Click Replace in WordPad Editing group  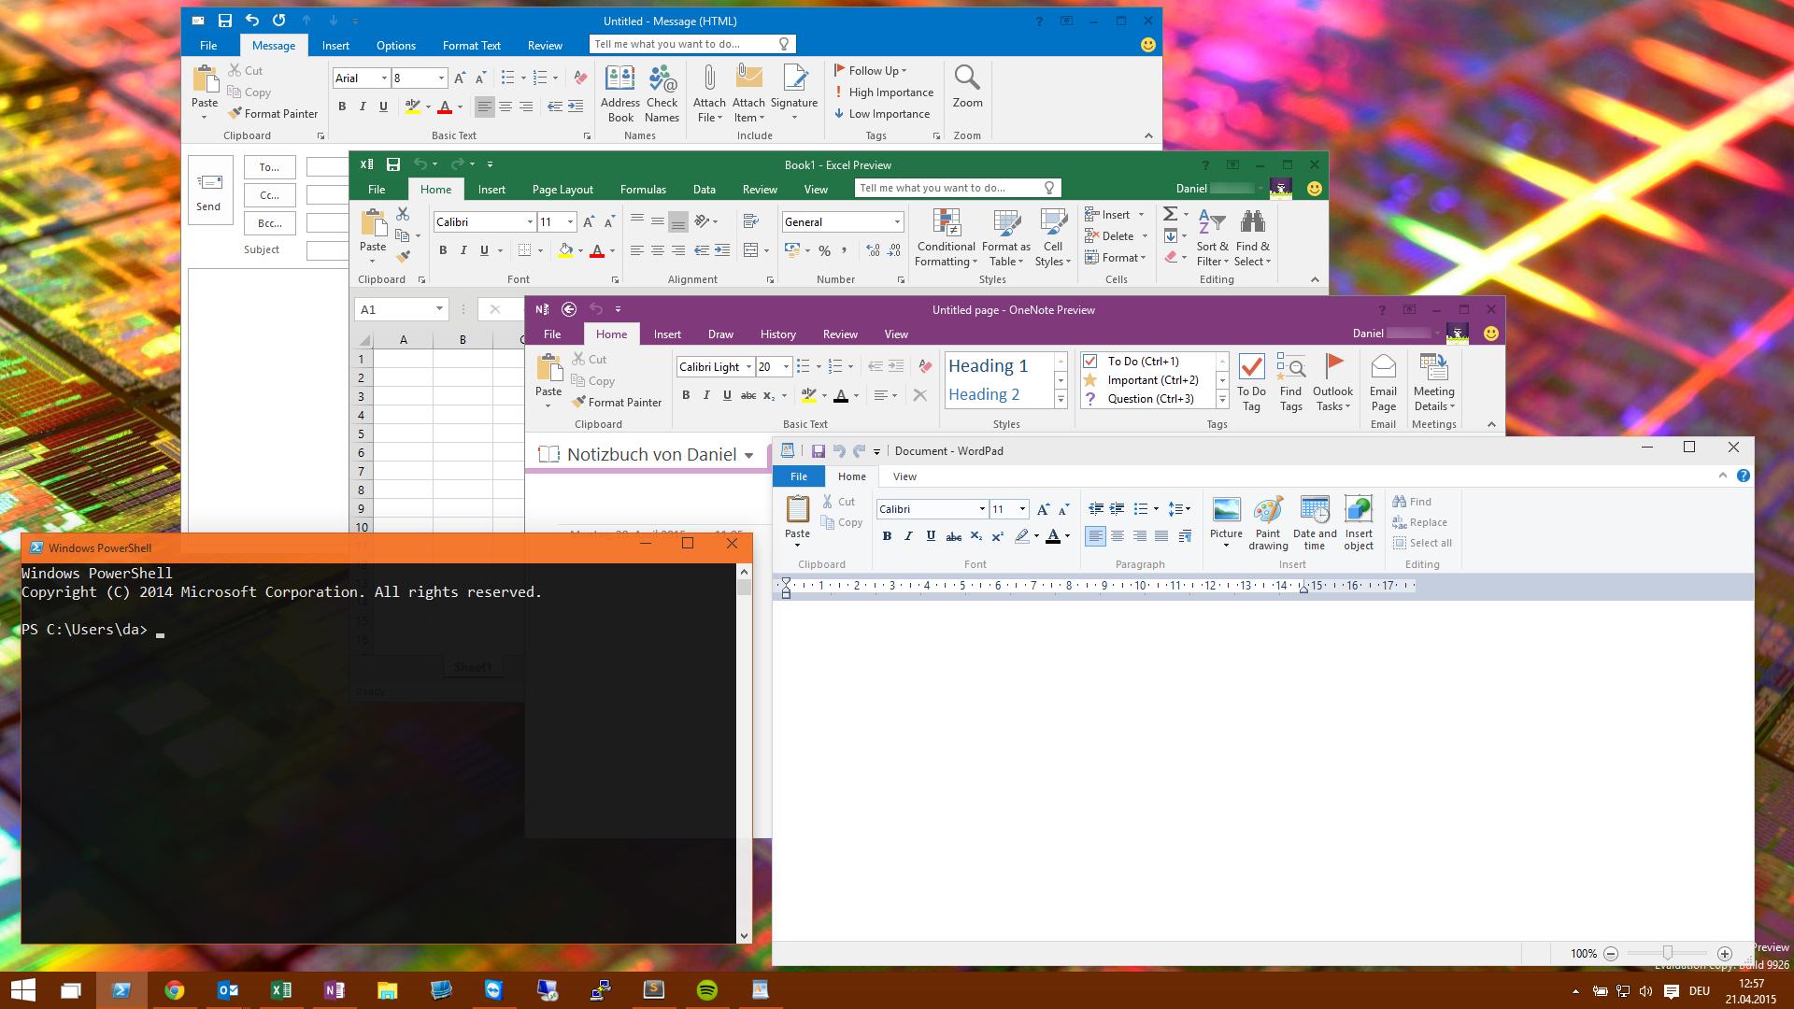(x=1419, y=522)
